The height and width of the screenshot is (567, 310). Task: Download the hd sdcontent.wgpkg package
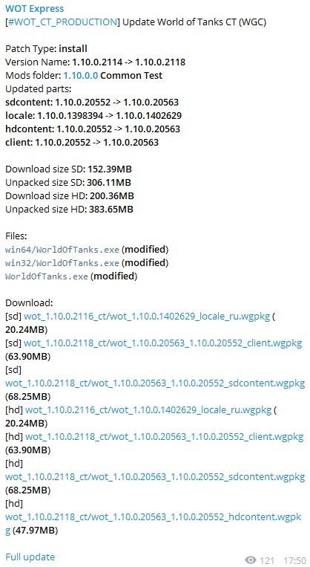click(x=155, y=477)
